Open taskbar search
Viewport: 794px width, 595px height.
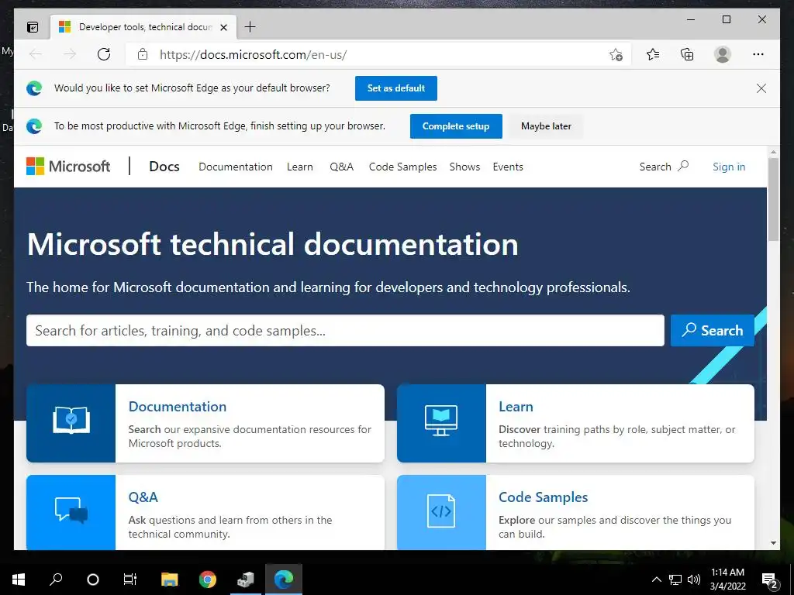[x=56, y=580]
